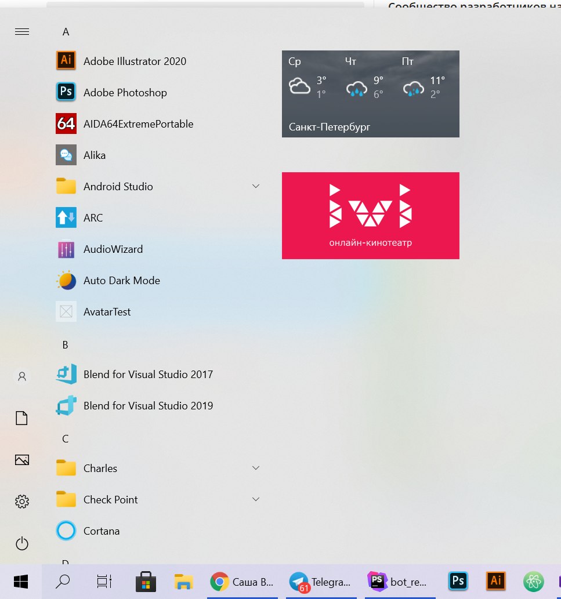Open the user account icon in Start sidebar

pyautogui.click(x=22, y=377)
